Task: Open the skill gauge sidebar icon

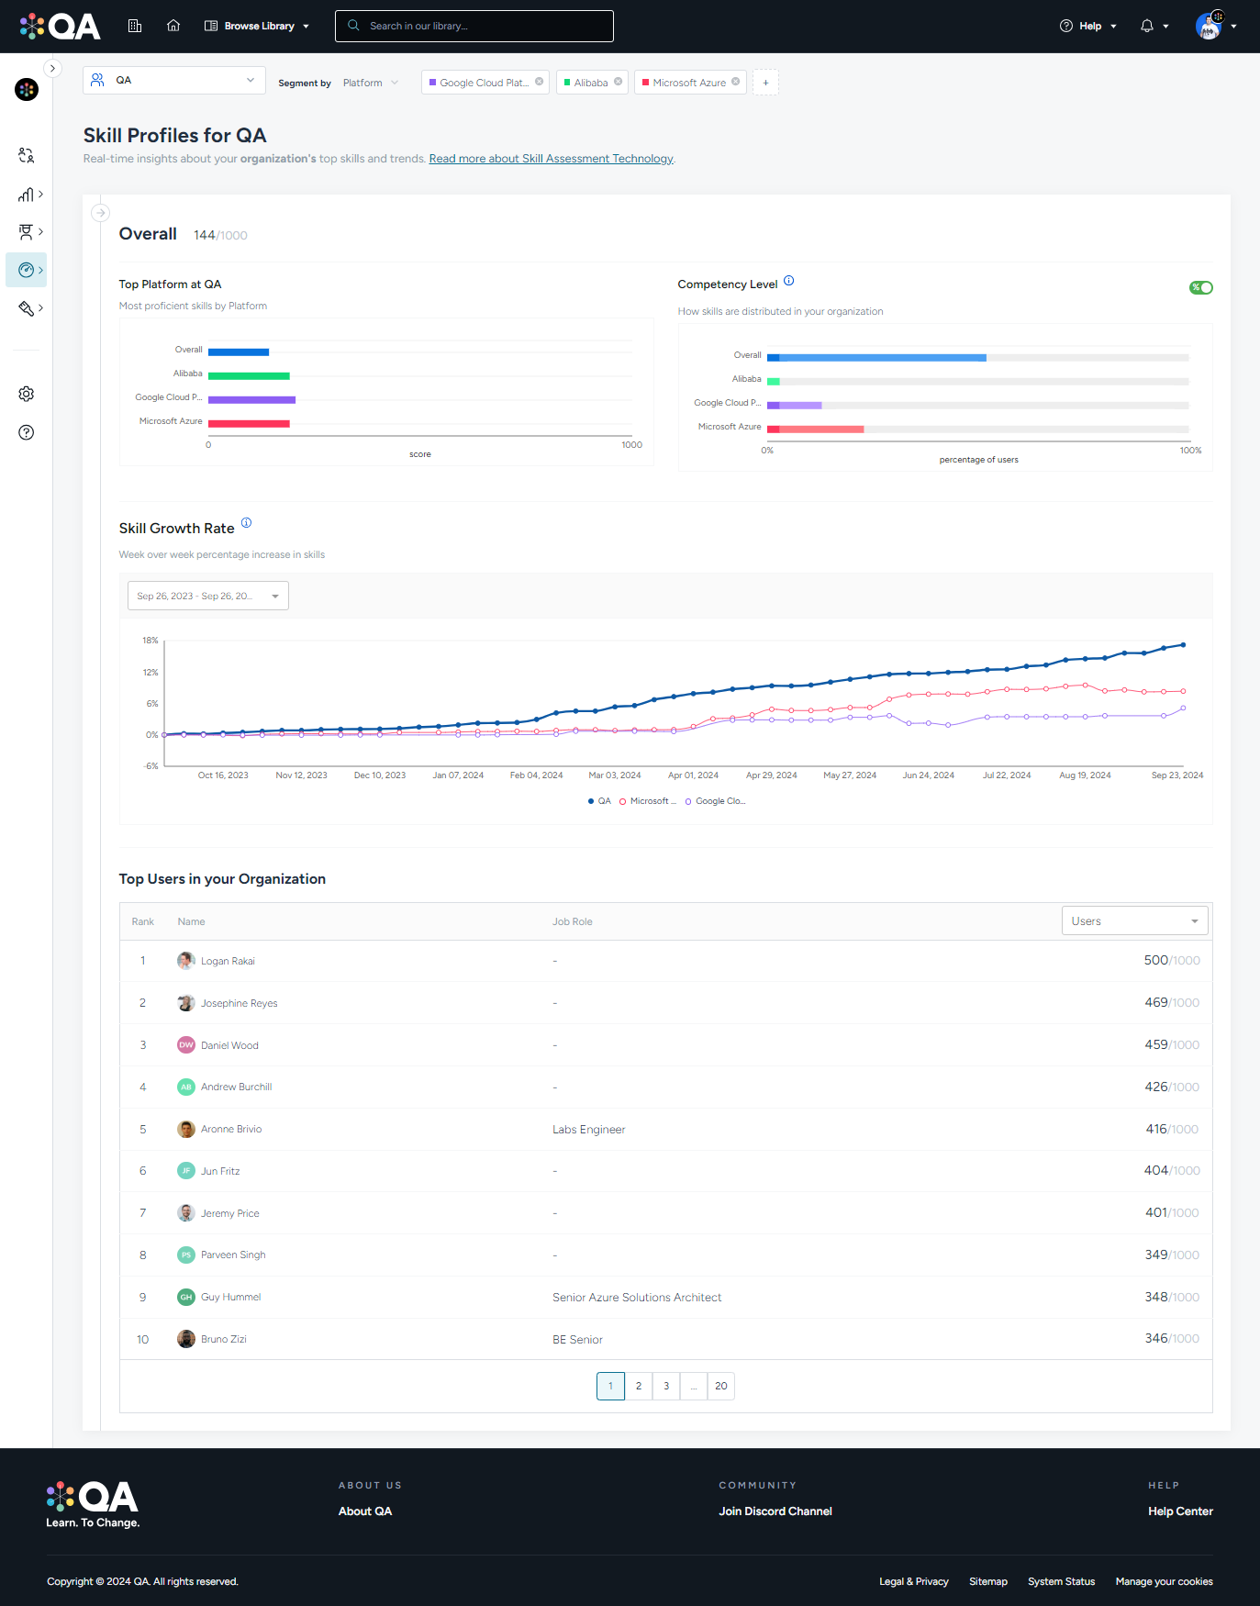Action: pyautogui.click(x=27, y=270)
